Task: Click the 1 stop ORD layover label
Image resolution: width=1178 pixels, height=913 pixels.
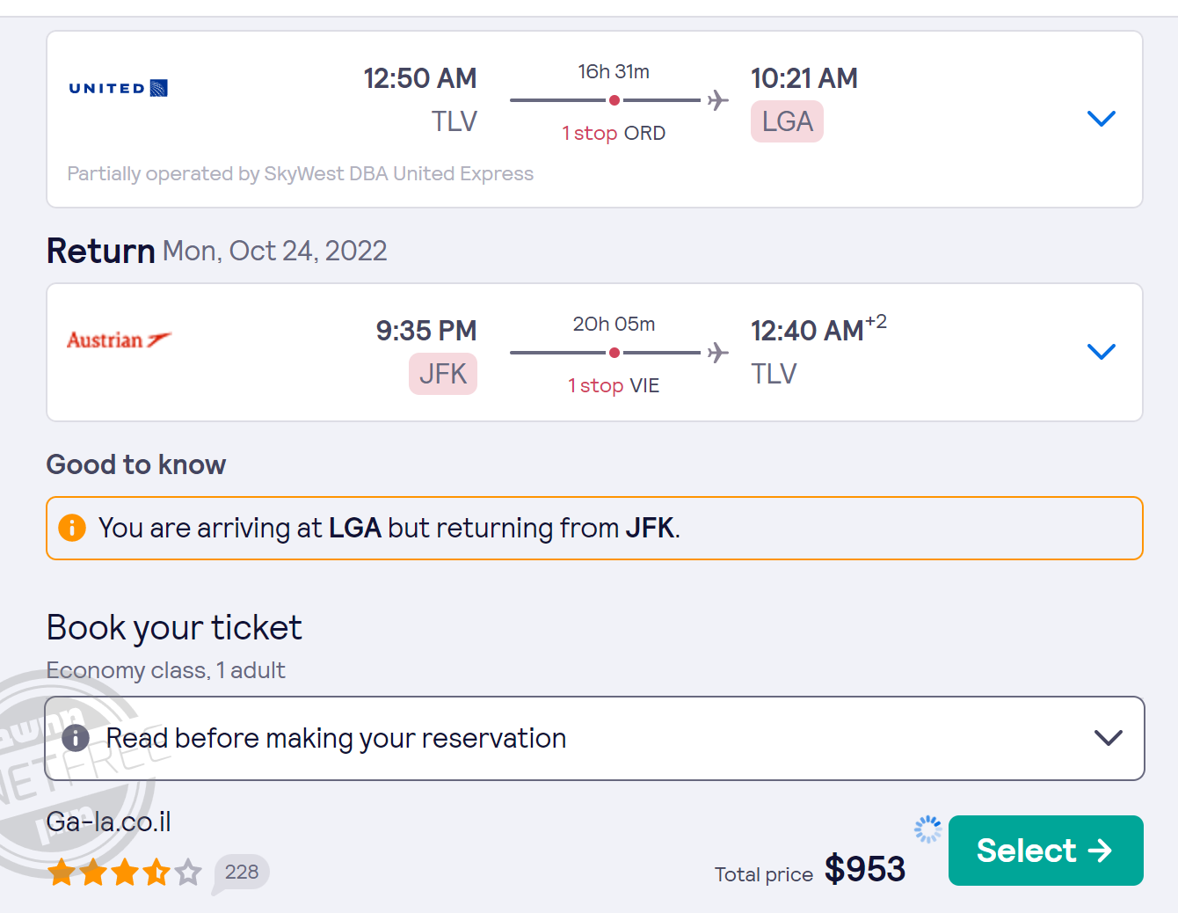Action: pos(614,134)
